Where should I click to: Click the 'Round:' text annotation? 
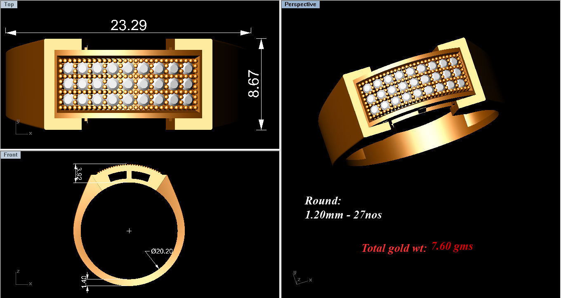click(323, 201)
